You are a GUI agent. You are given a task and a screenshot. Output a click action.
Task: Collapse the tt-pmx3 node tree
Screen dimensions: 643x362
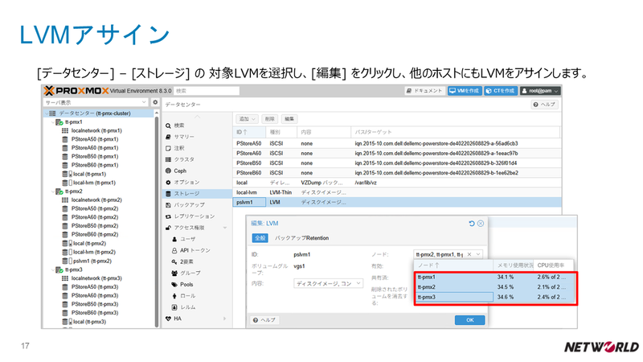point(52,270)
